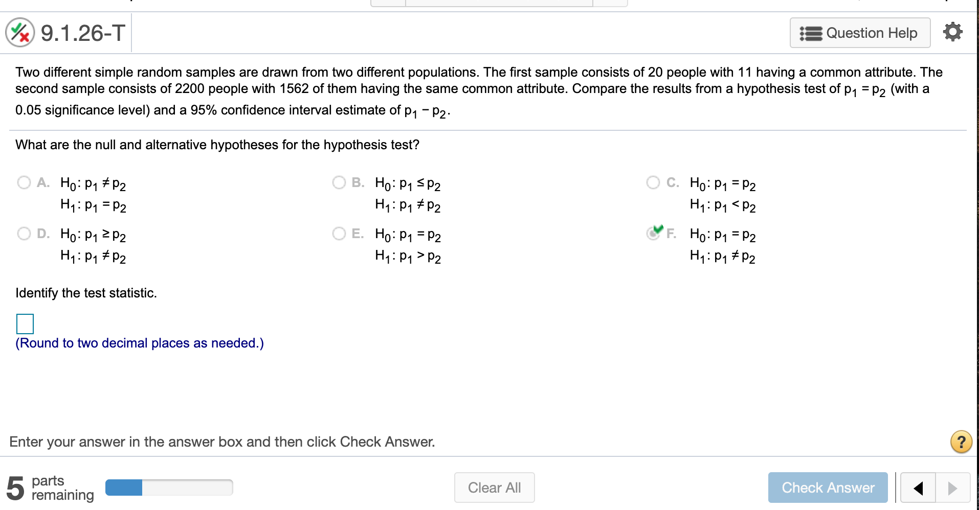This screenshot has width=979, height=510.
Task: Select hypothesis option F
Action: [654, 234]
